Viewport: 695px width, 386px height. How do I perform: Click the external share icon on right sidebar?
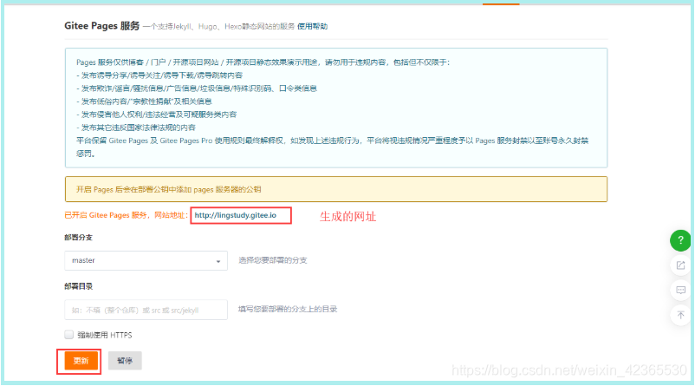pyautogui.click(x=680, y=265)
